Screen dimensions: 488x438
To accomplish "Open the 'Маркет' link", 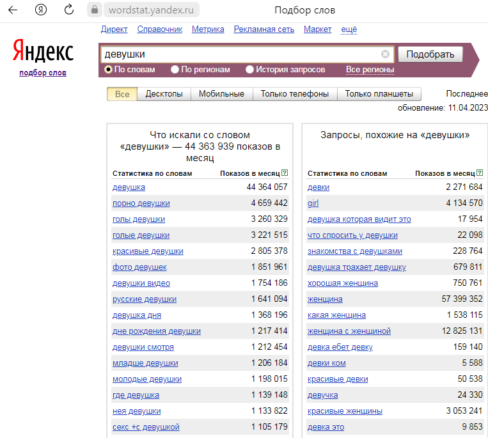I will click(317, 29).
